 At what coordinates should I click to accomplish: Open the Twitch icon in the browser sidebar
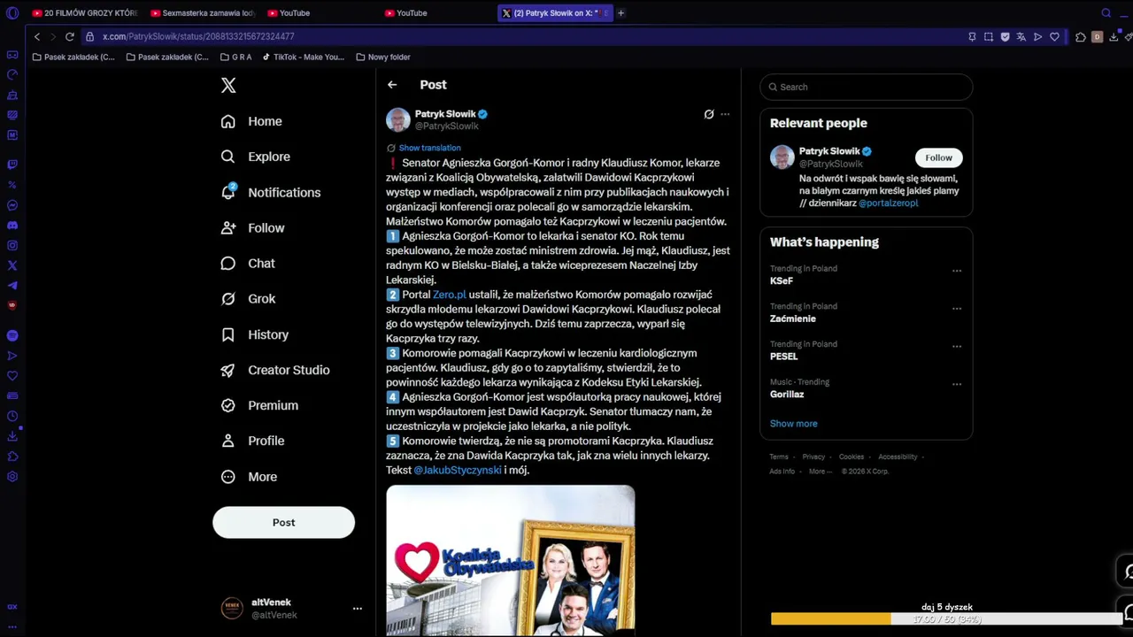click(12, 165)
